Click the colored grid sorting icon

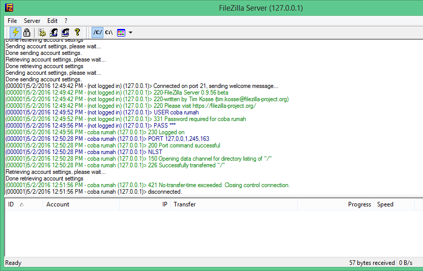coord(121,33)
